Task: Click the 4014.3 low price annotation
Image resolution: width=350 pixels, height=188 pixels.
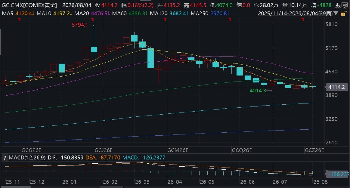Action: point(258,91)
